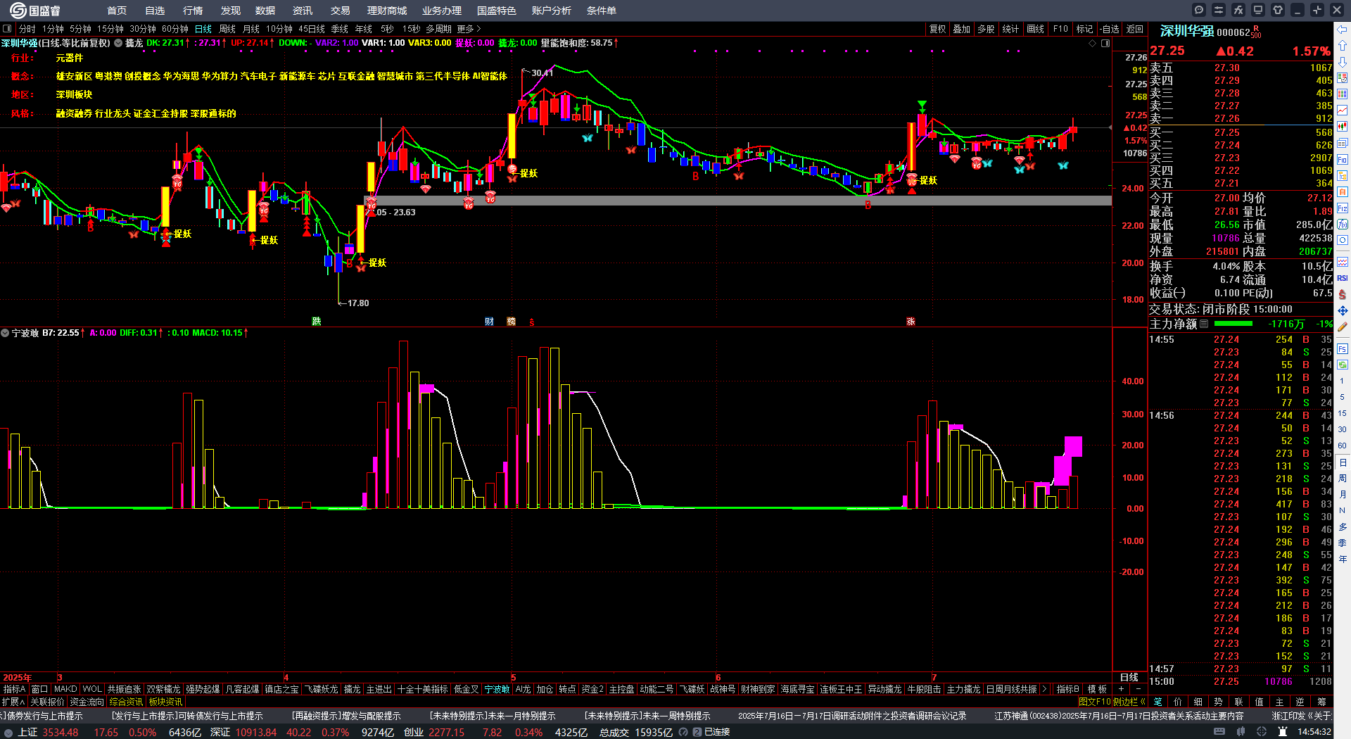Click the 返回 button
1351x739 pixels.
tap(1135, 29)
